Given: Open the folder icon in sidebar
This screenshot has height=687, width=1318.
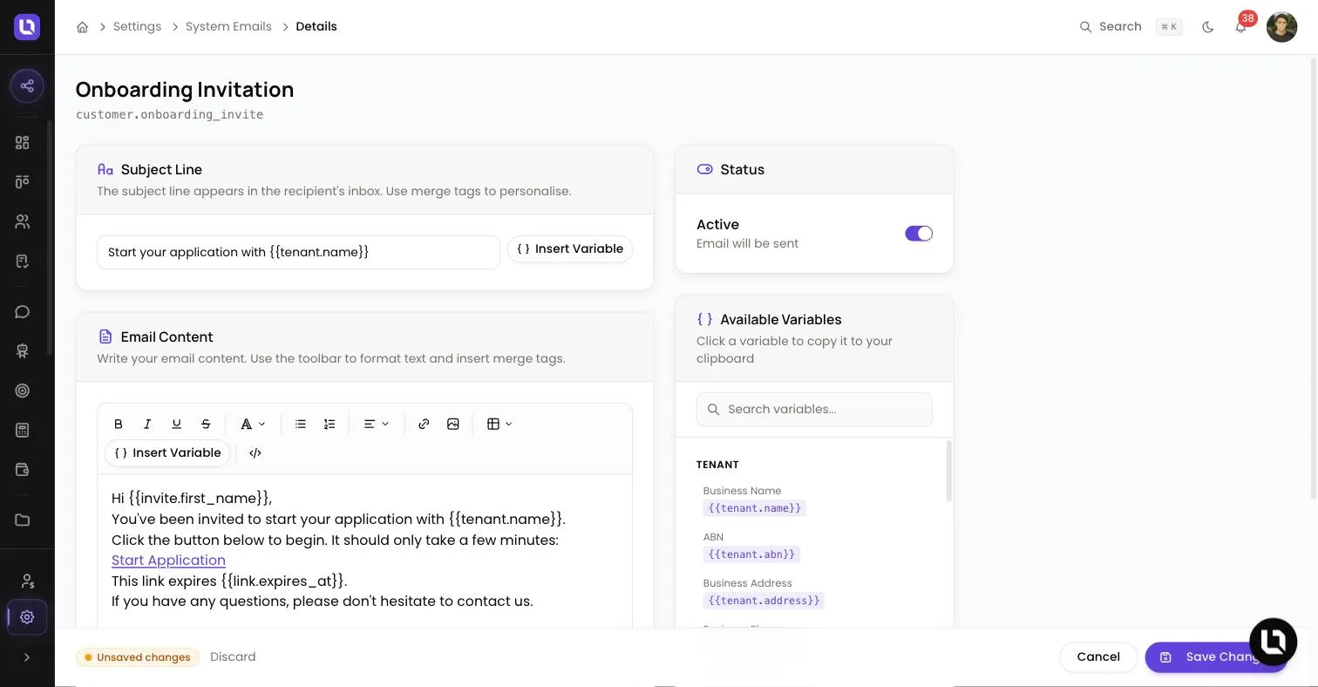Looking at the screenshot, I should point(23,520).
